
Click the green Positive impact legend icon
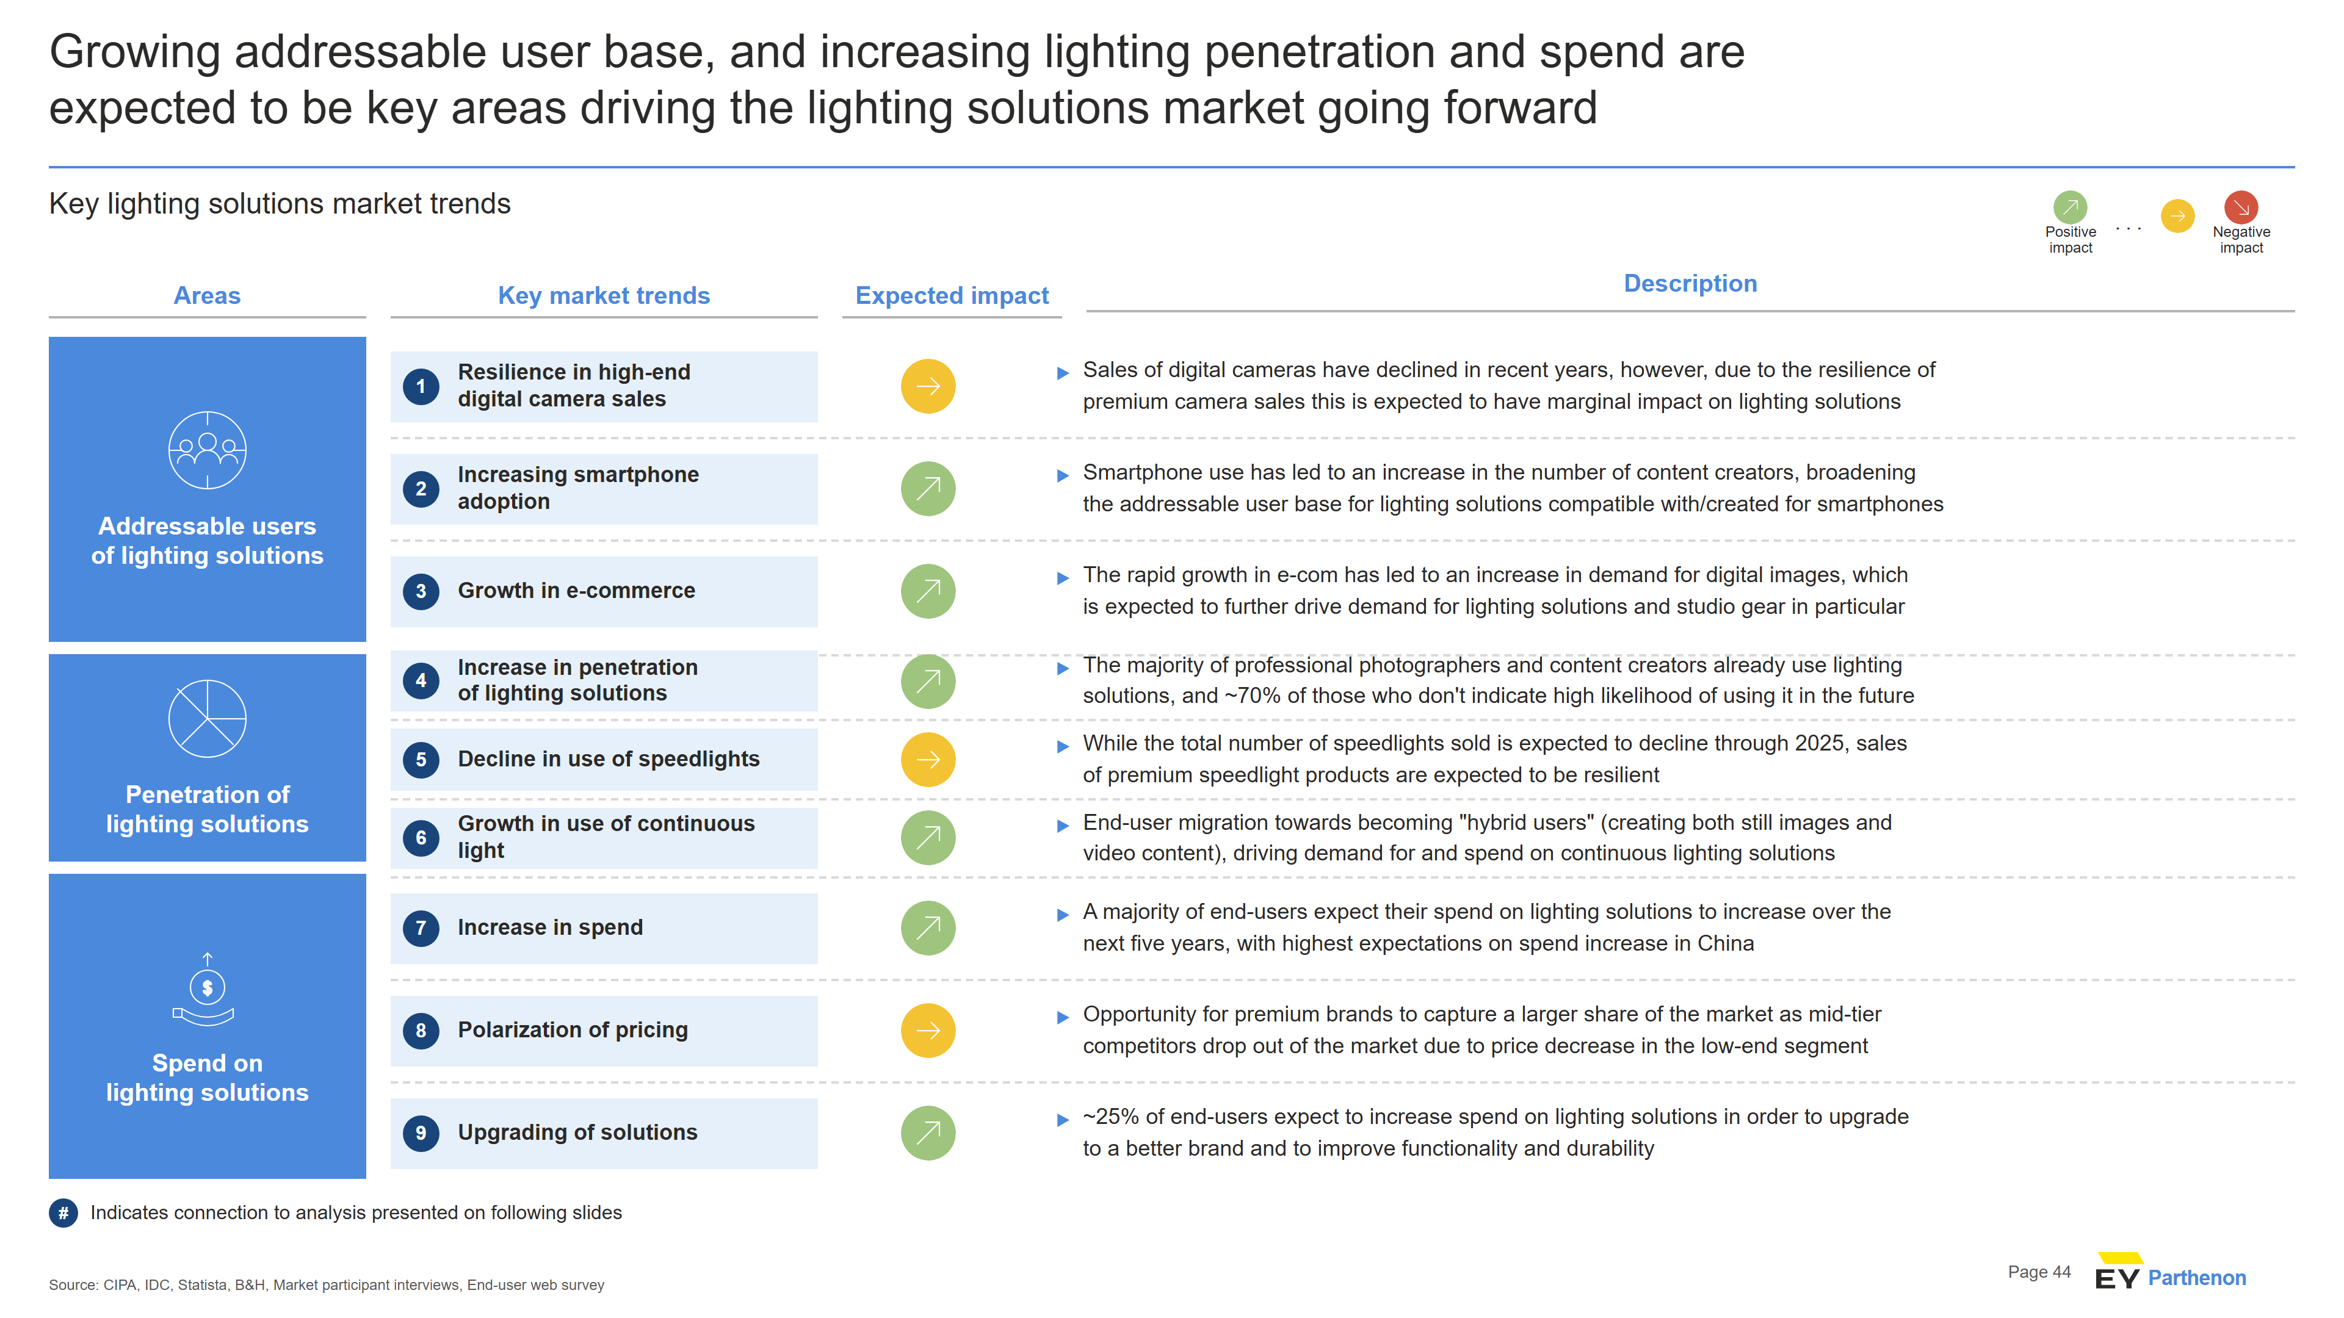coord(2070,207)
